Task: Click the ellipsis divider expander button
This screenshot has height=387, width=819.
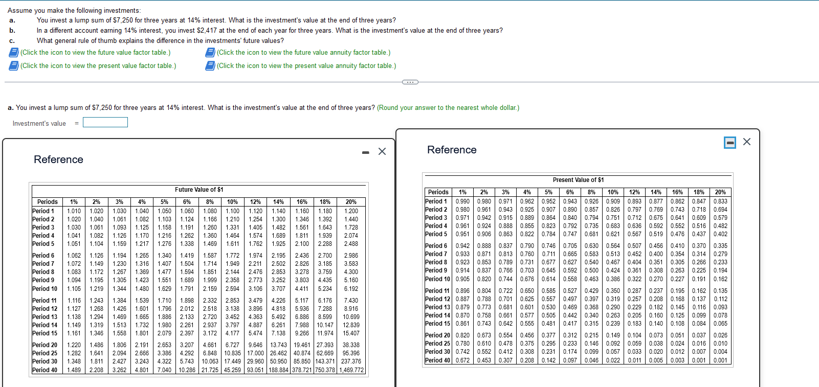Action: (410, 82)
